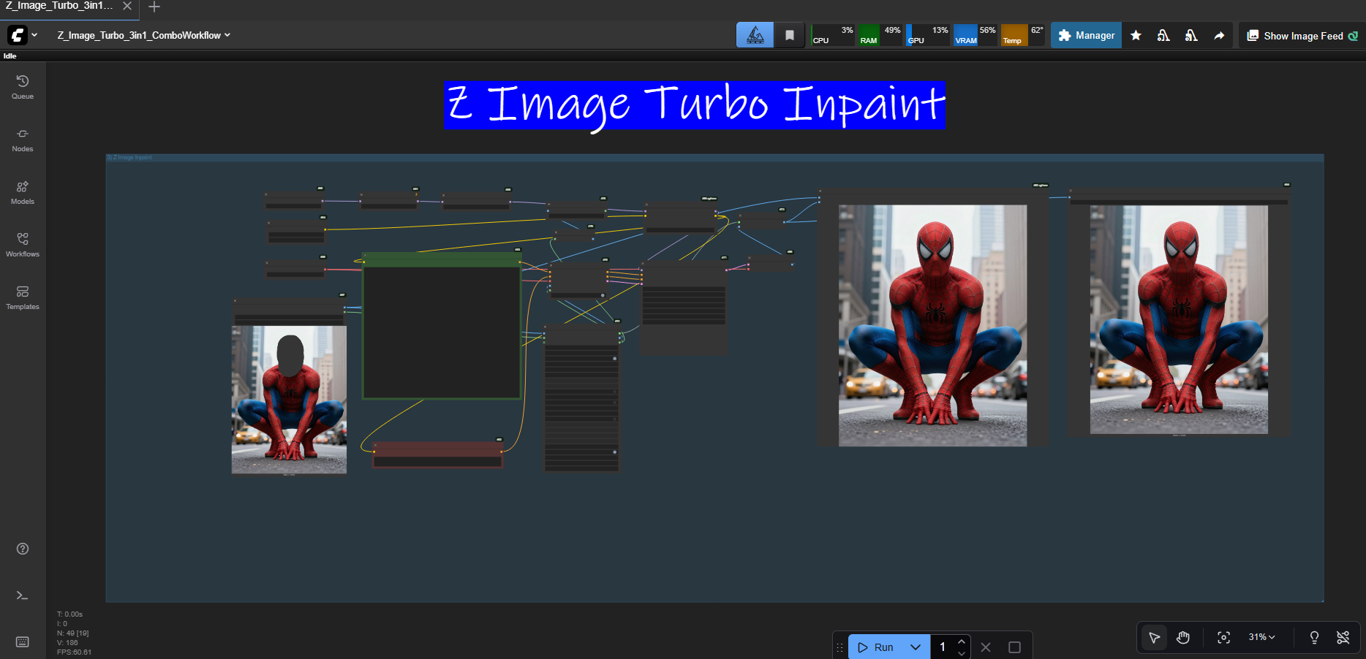Click the CPU usage monitor
This screenshot has height=659, width=1366.
tap(833, 35)
